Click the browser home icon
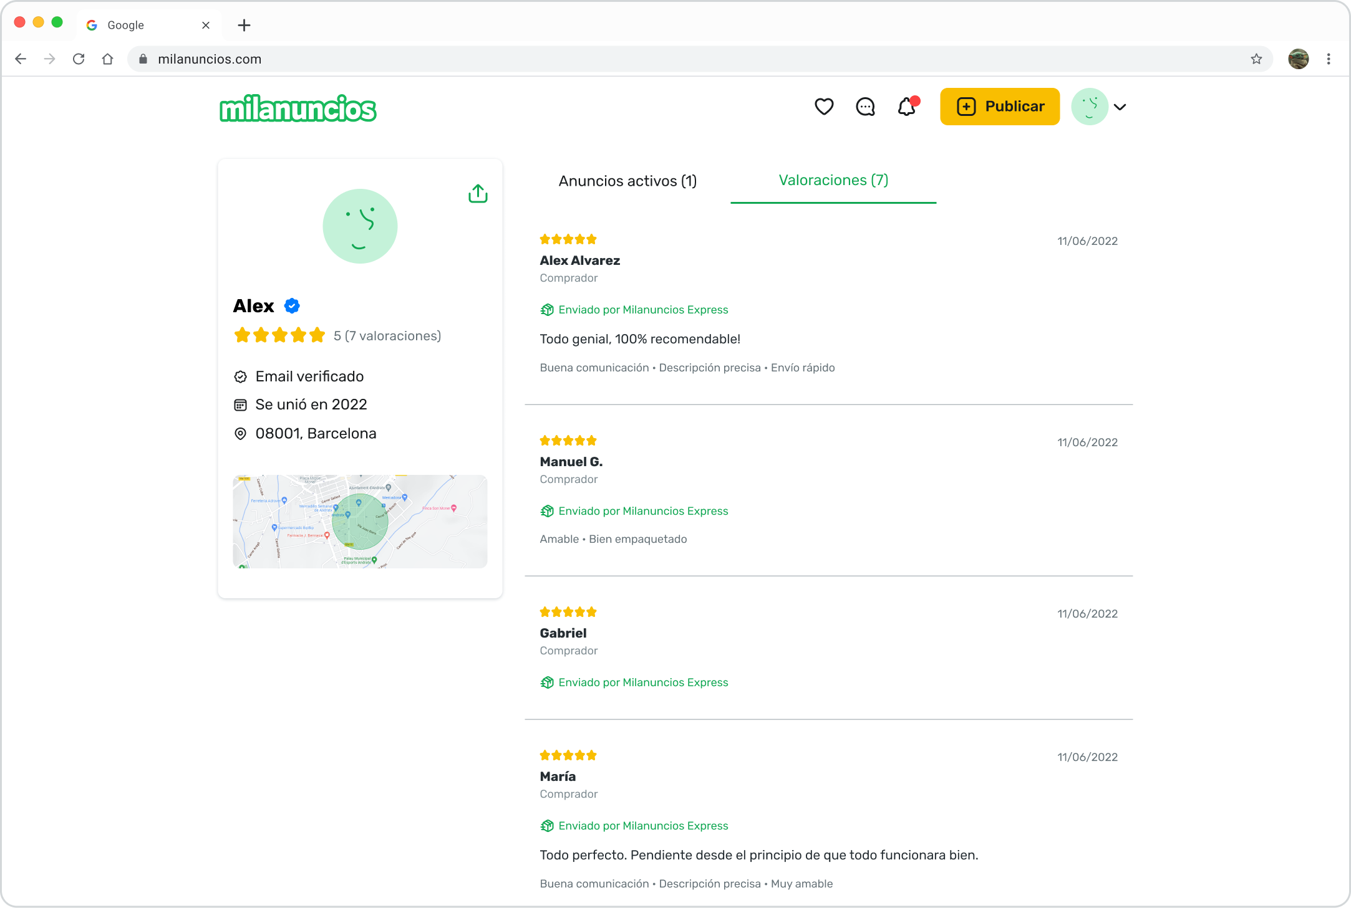1351x908 pixels. [107, 59]
